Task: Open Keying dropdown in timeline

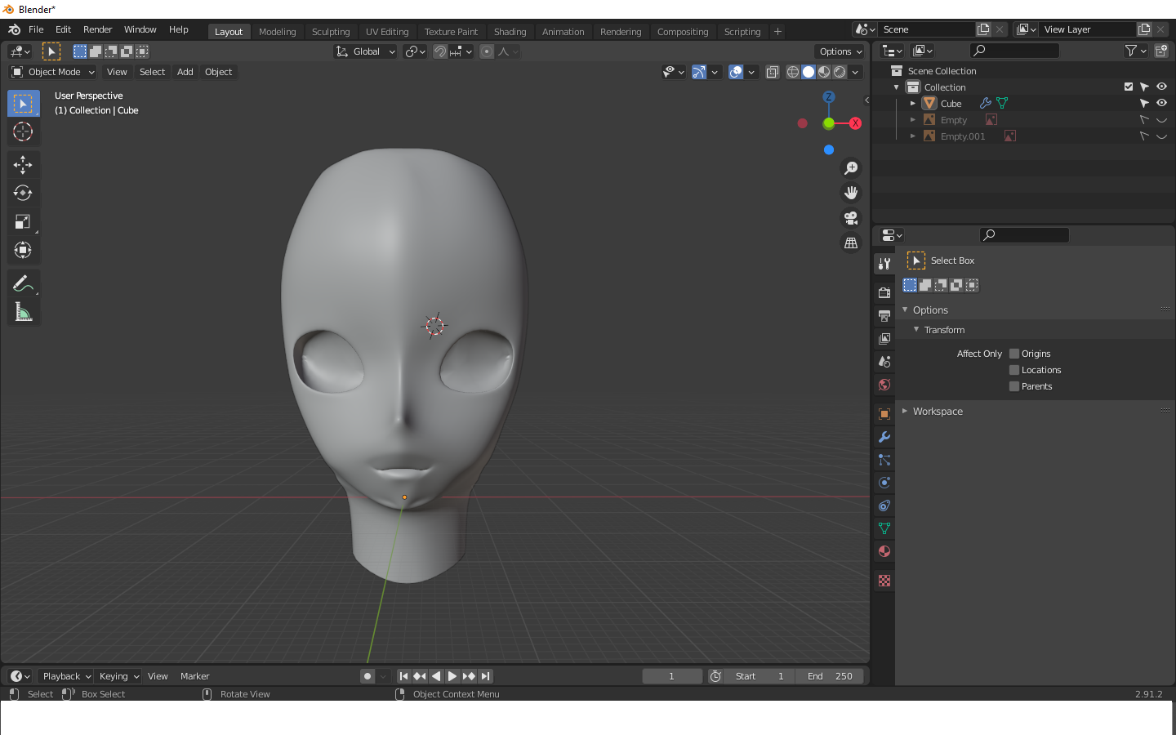Action: pos(118,676)
